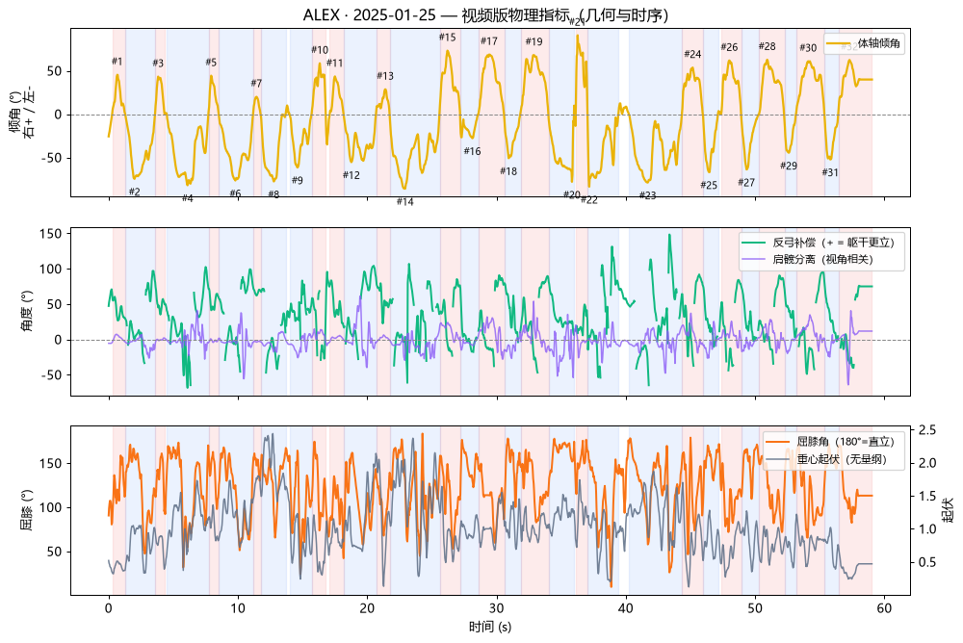The image size is (963, 643).
Task: Select peak marker #17
Action: (489, 41)
